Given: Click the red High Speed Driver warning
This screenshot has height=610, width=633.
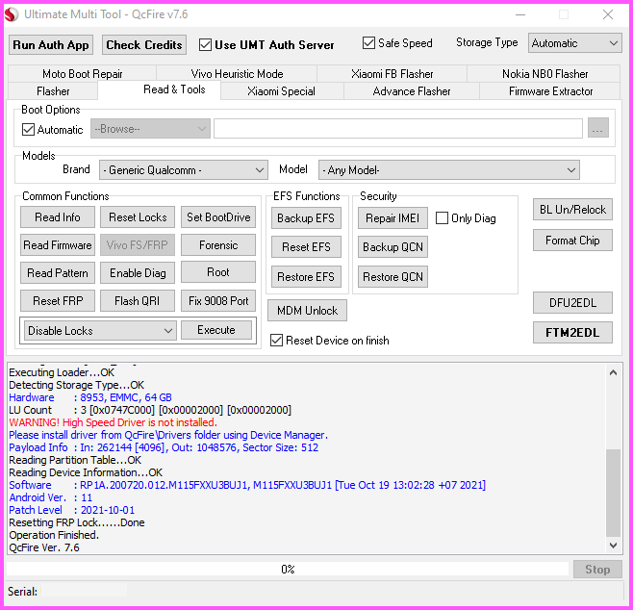Looking at the screenshot, I should 114,422.
